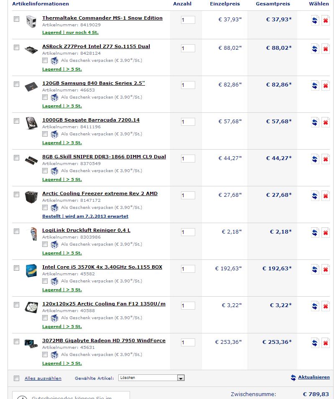This screenshot has height=399, width=334.
Task: Click the Arctic Freezer cooler thumbnail
Action: coord(31,197)
